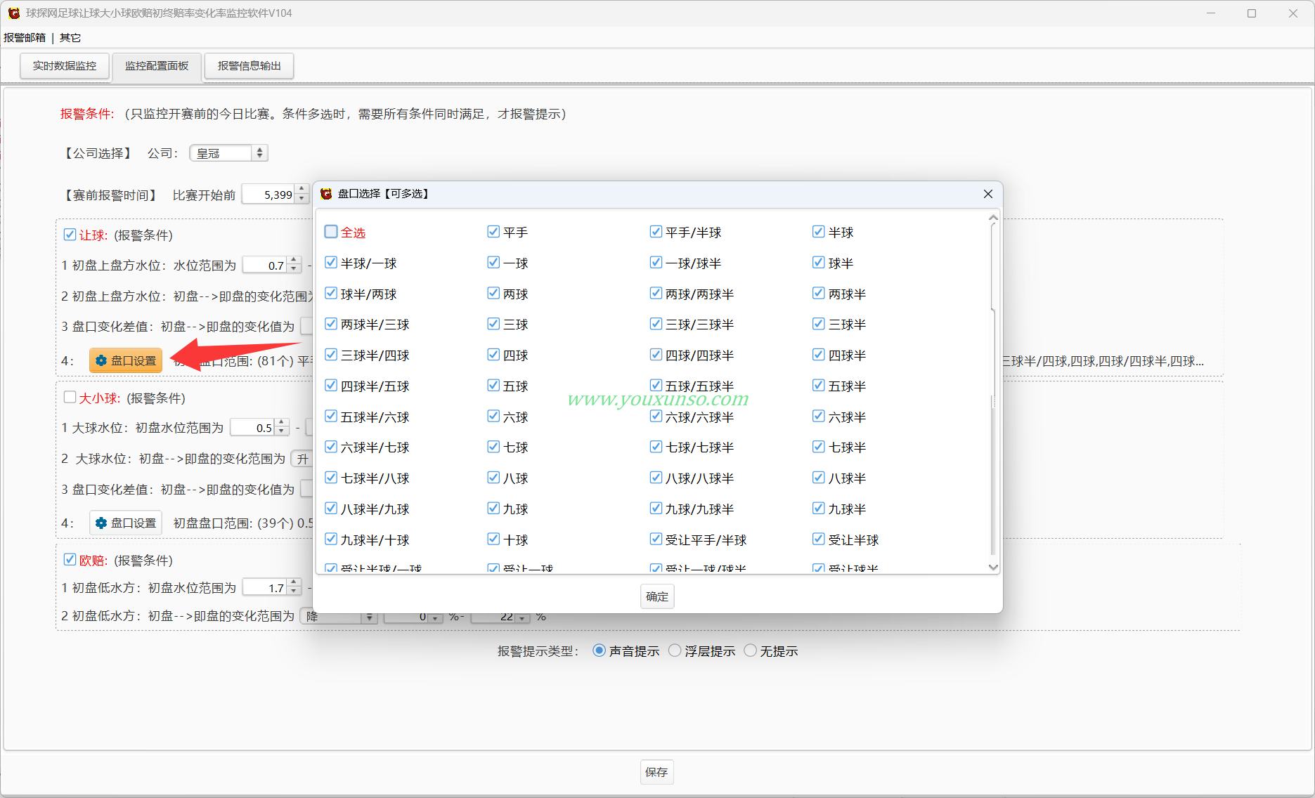Uncheck 平手/半球 checkbox
The image size is (1315, 798).
tap(656, 232)
